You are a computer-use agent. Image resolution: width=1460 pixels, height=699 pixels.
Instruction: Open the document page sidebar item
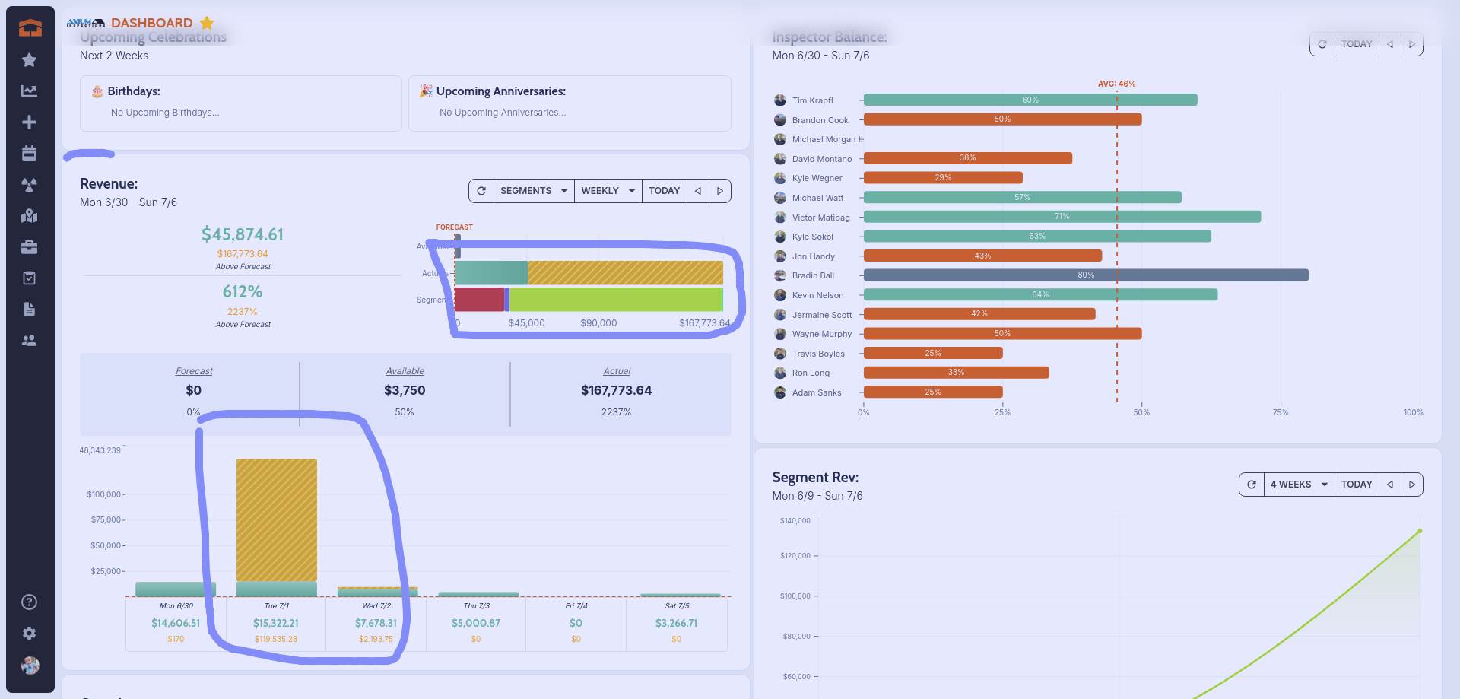click(x=29, y=310)
